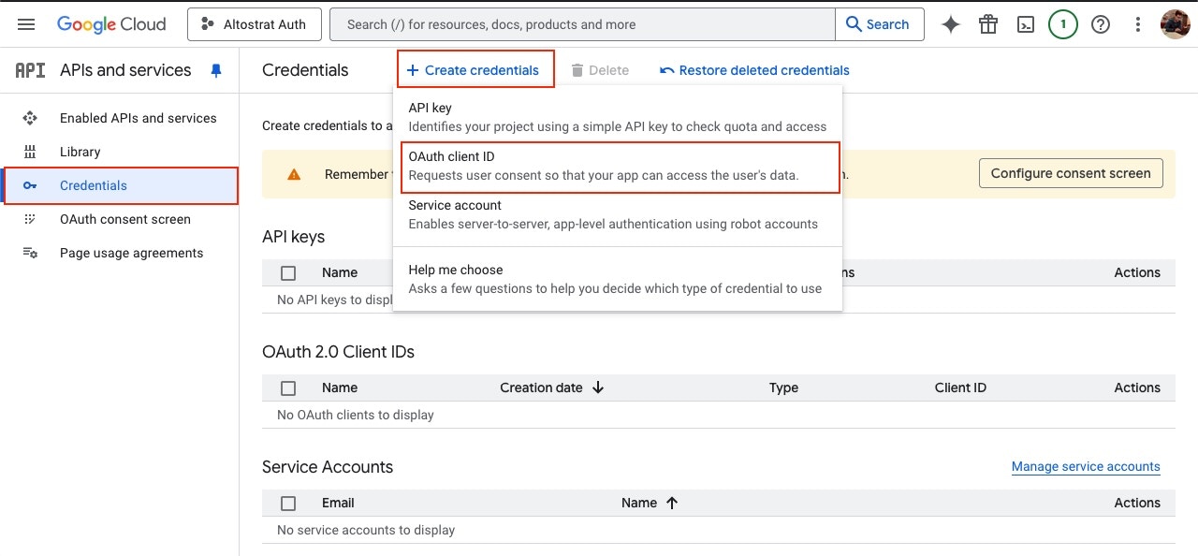Click the OAuth Type column header
Screen dimensions: 1198x556
(x=783, y=388)
